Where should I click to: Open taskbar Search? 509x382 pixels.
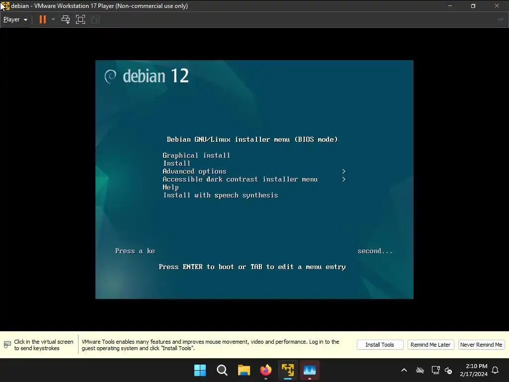(222, 370)
